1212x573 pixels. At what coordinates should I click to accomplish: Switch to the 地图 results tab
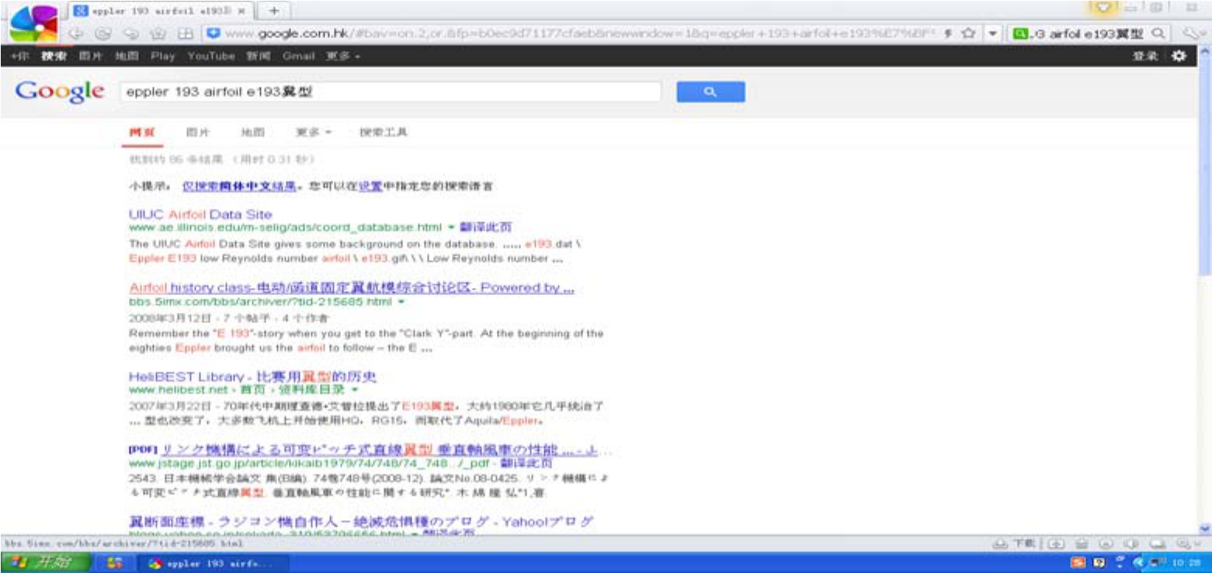click(x=252, y=132)
